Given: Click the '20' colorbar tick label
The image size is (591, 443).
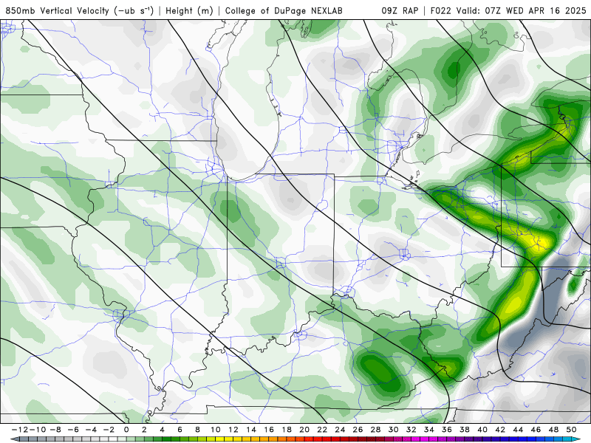Looking at the screenshot, I should (304, 430).
